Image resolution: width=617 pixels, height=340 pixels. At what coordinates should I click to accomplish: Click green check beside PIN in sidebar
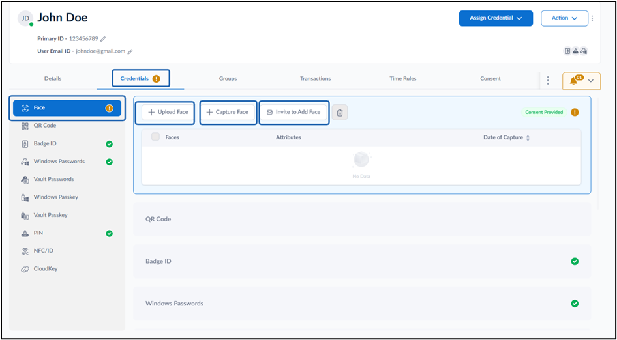pyautogui.click(x=110, y=233)
